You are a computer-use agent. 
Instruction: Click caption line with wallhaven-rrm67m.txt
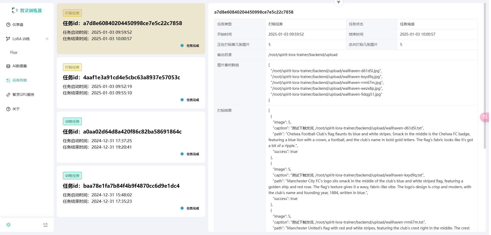(349, 222)
